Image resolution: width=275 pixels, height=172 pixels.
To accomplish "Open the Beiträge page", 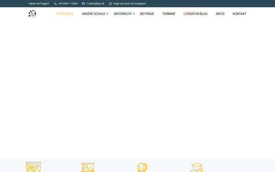I will (147, 14).
